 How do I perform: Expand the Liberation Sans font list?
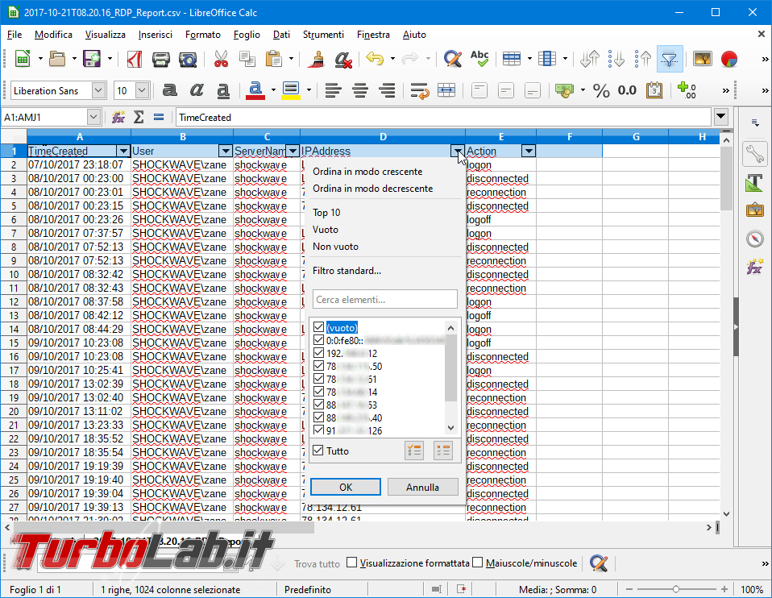click(x=98, y=90)
